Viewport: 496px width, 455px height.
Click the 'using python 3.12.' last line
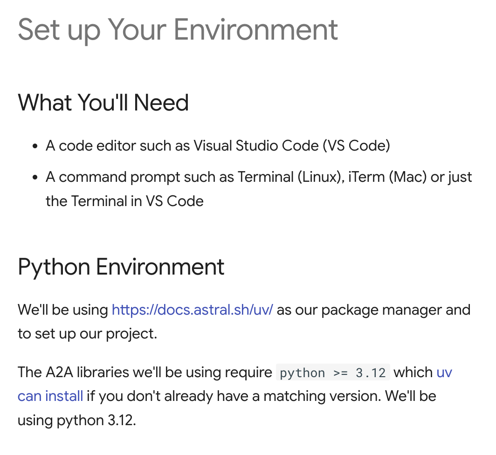pyautogui.click(x=76, y=421)
